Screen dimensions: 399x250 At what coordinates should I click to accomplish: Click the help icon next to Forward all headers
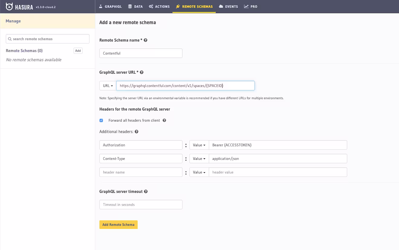[164, 120]
